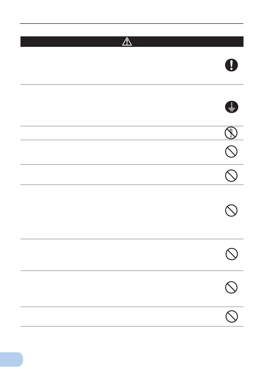Select the no-disassembly screwdriver icon
The height and width of the screenshot is (373, 264).
coord(231,133)
